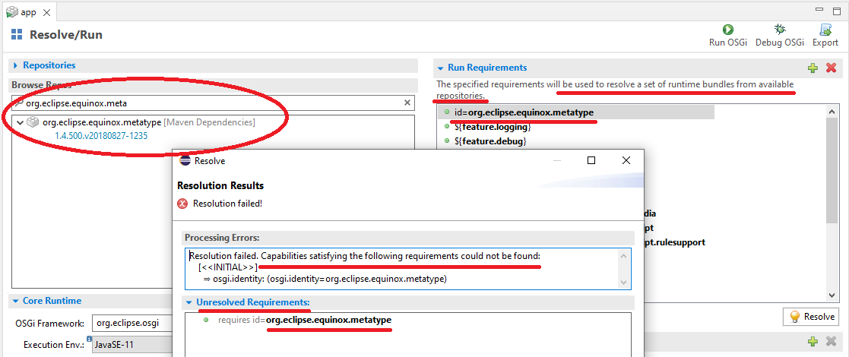Click the Resolve/Run page heading icon
The image size is (849, 357).
pos(17,35)
